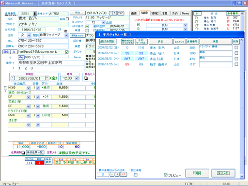The image size is (248, 186).
Task: Increase reservation date with plus button
Action: pyautogui.click(x=115, y=13)
